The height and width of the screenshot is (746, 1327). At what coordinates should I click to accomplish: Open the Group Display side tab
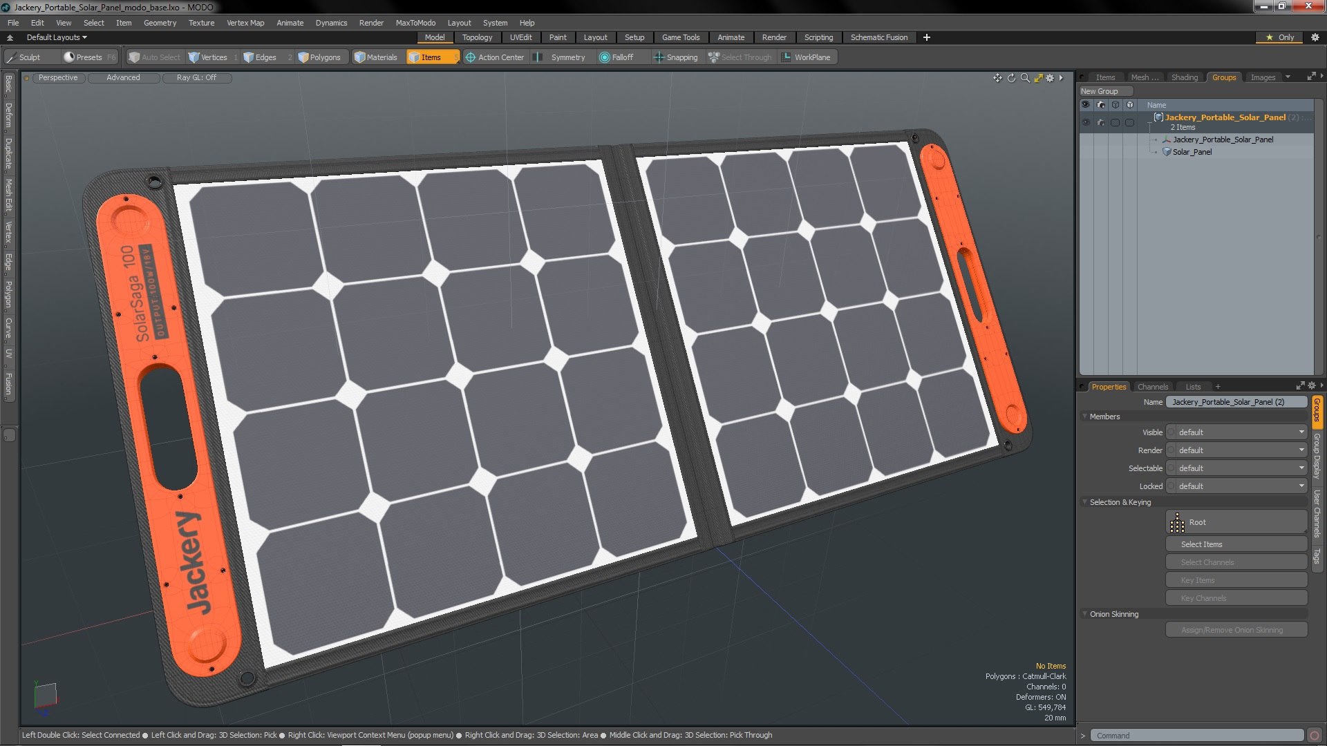(1317, 456)
